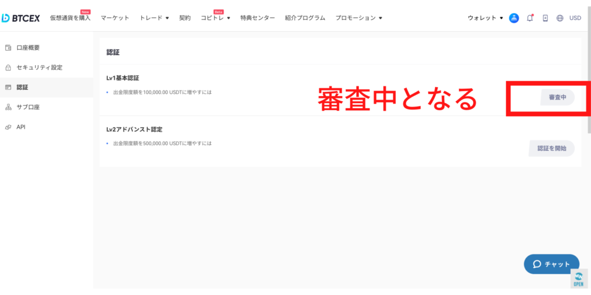
Task: Click the lock icon beside セキュリティ設定
Action: tap(8, 68)
